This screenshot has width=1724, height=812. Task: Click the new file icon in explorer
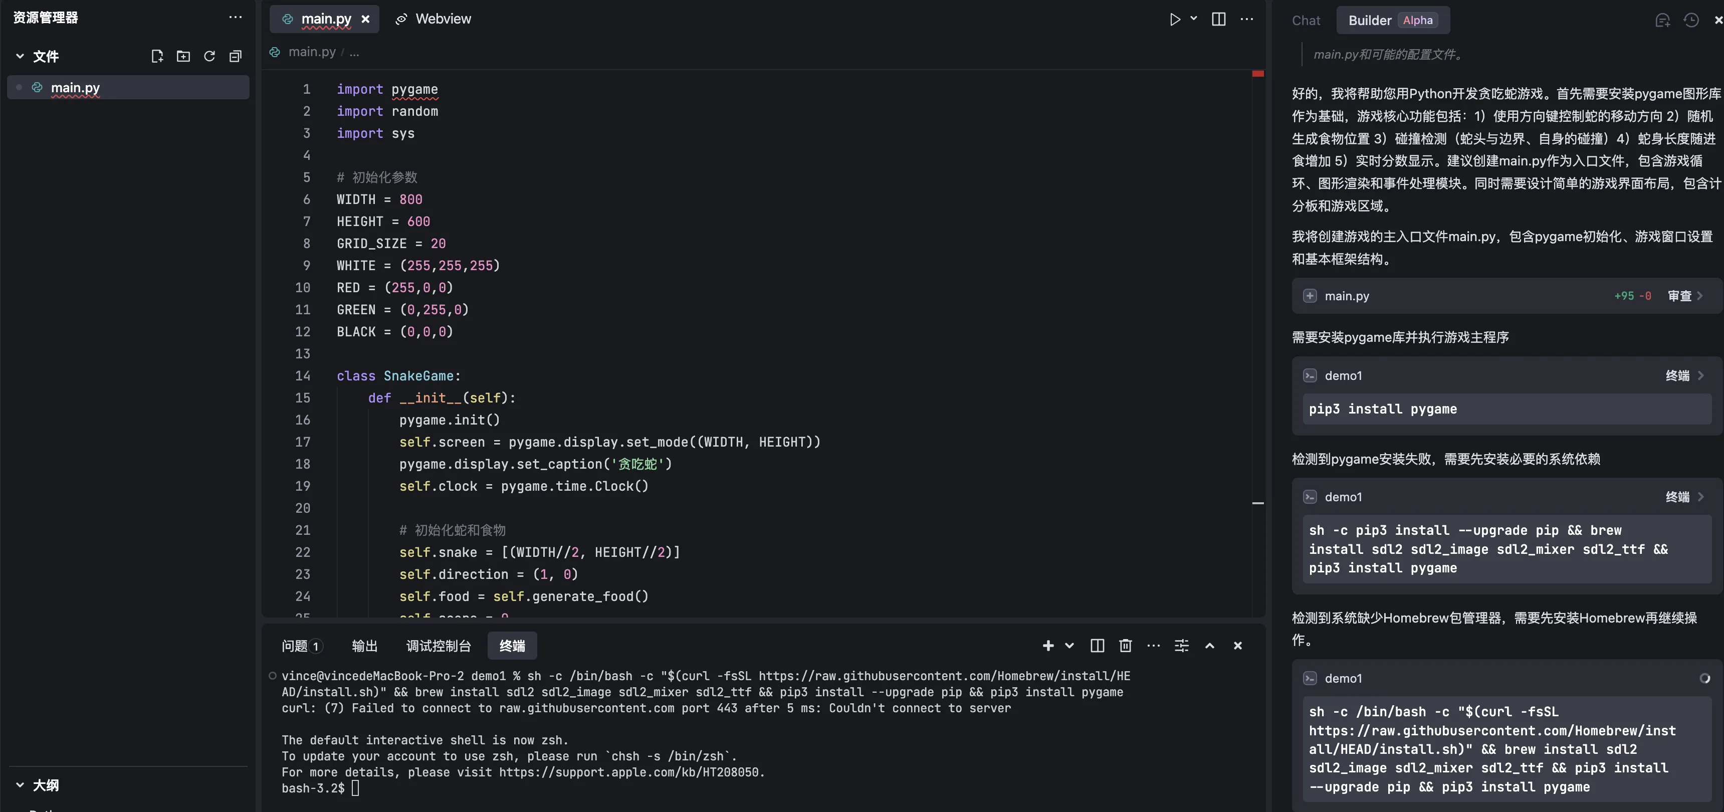[157, 56]
